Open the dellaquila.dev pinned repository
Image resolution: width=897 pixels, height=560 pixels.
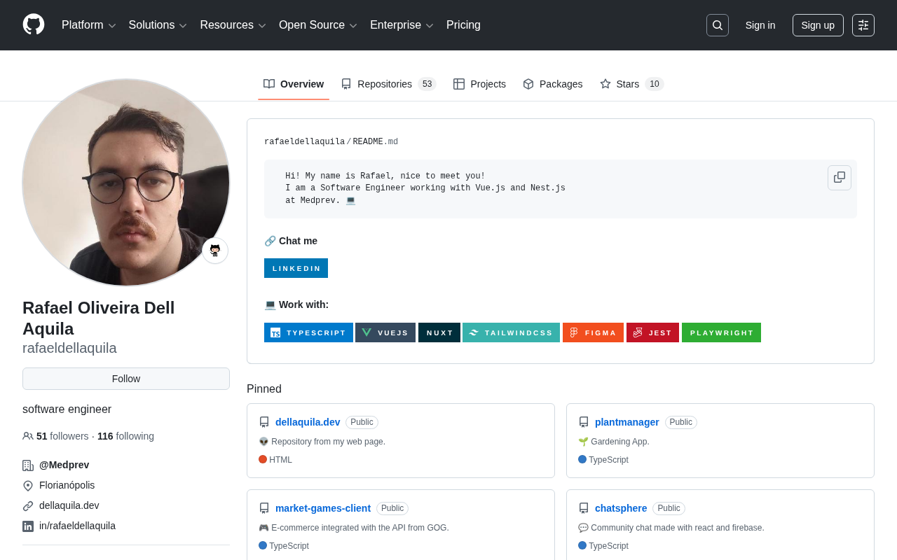point(308,422)
